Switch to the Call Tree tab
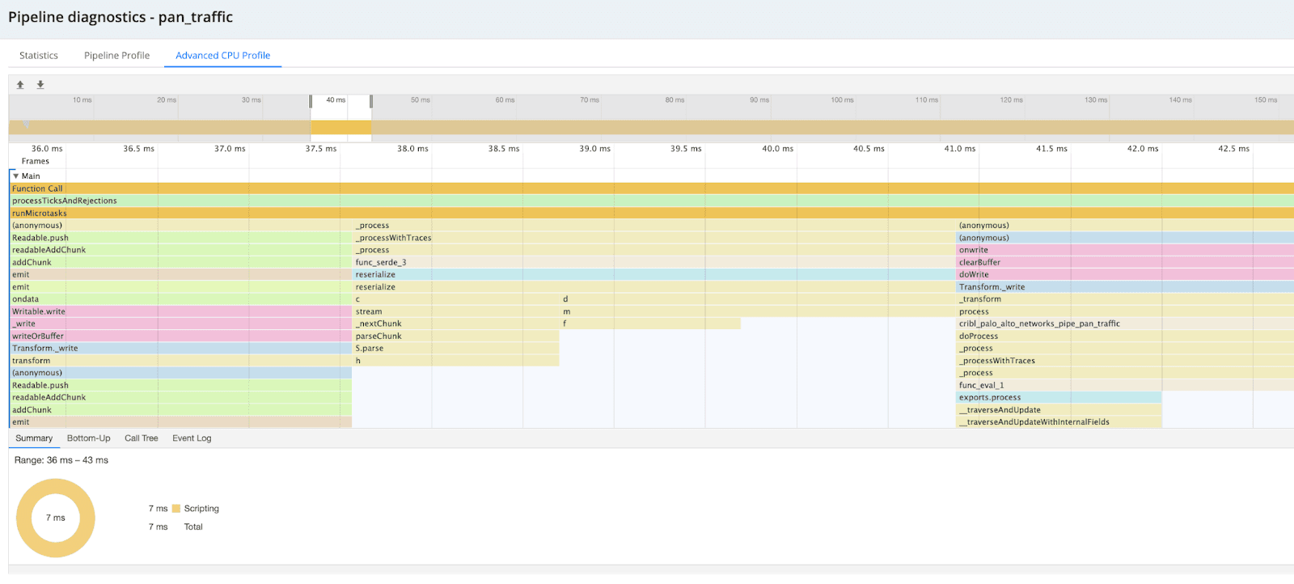1294x584 pixels. (x=142, y=438)
